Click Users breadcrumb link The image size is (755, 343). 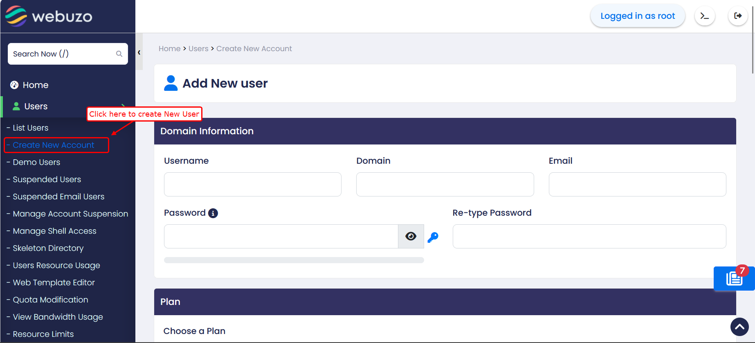[x=198, y=49]
